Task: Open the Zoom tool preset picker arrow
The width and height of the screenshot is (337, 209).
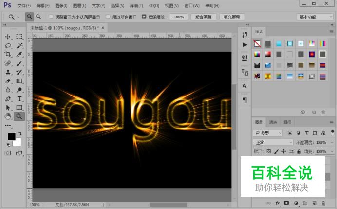Action: [19, 17]
